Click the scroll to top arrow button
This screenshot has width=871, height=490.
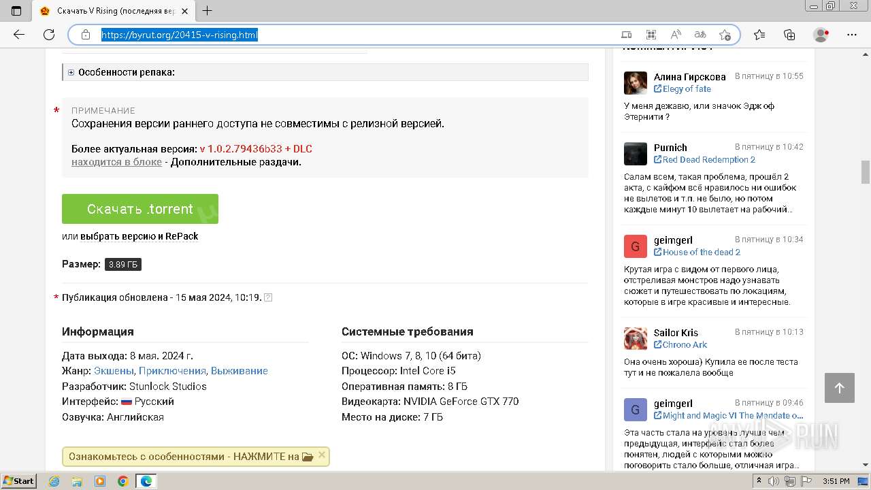[x=840, y=388]
